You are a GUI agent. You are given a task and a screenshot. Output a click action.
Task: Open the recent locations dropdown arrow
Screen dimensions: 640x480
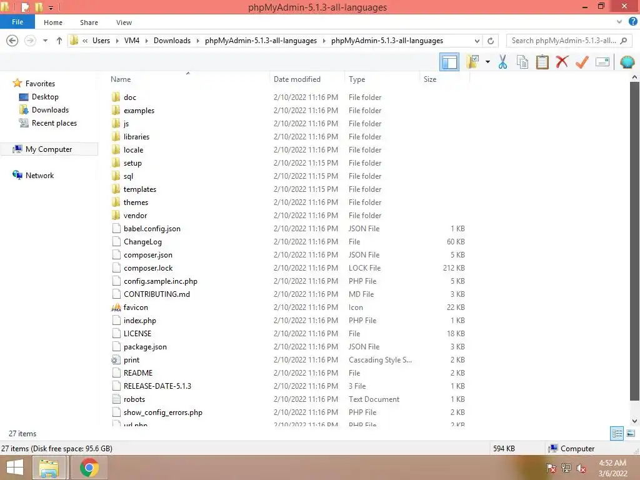[x=45, y=41]
